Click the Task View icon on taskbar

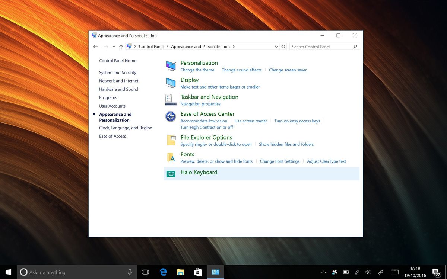(x=145, y=272)
